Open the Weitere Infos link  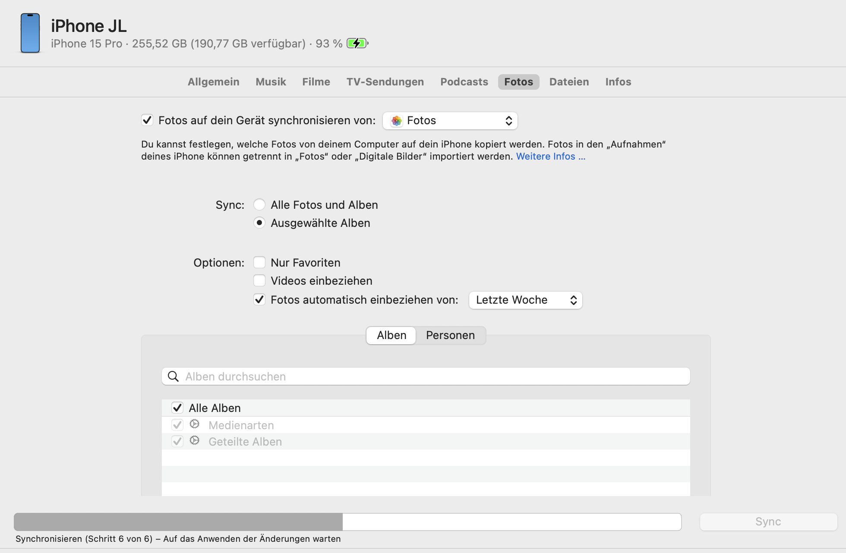(x=550, y=157)
